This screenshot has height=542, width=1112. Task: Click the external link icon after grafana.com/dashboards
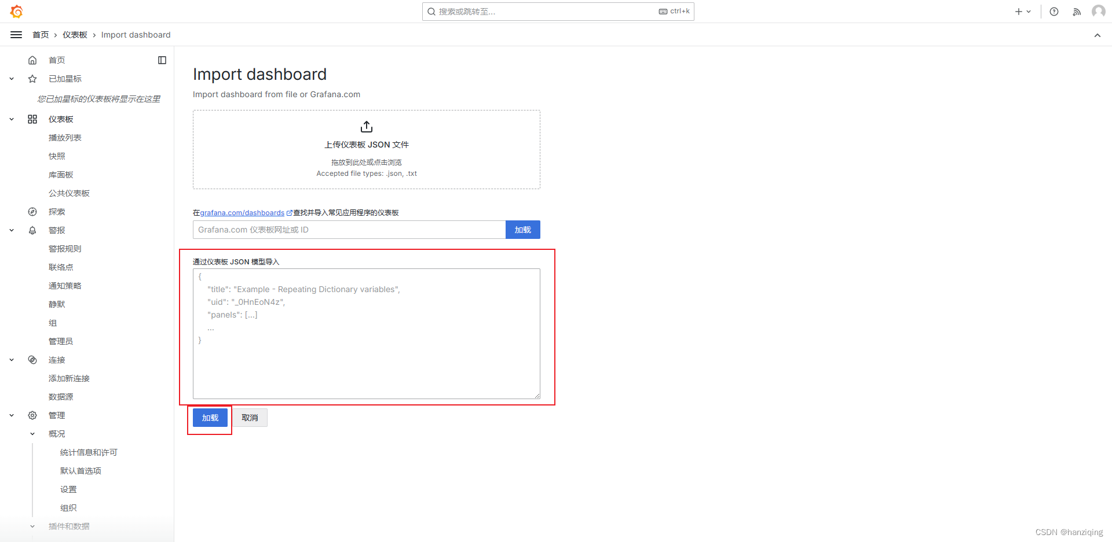290,213
